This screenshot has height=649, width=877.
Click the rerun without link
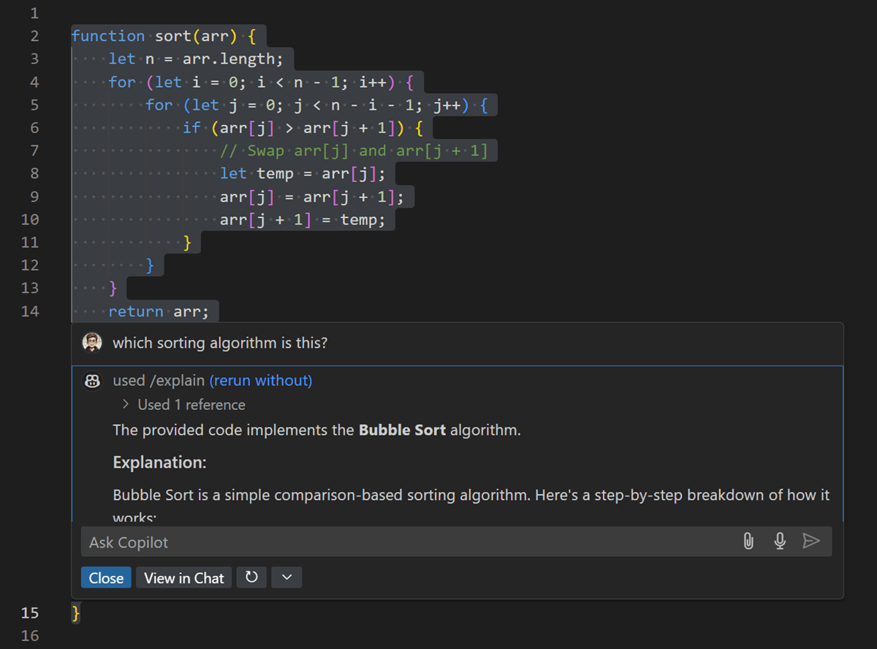click(261, 380)
